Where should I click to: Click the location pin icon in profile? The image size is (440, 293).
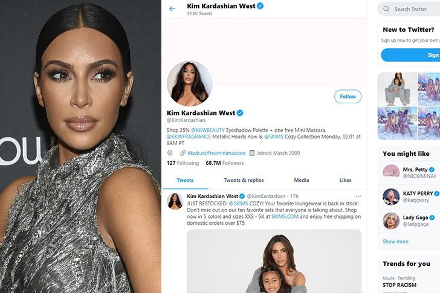point(170,153)
